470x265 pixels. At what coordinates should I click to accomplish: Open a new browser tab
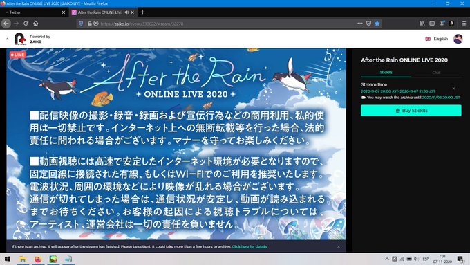[x=142, y=12]
